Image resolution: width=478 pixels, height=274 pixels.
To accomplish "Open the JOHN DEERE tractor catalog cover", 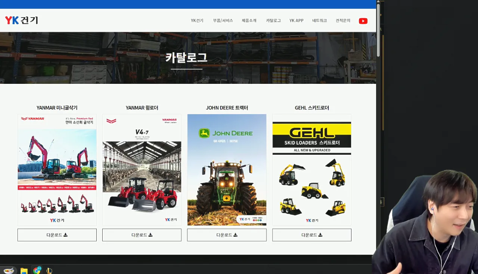I will click(227, 170).
